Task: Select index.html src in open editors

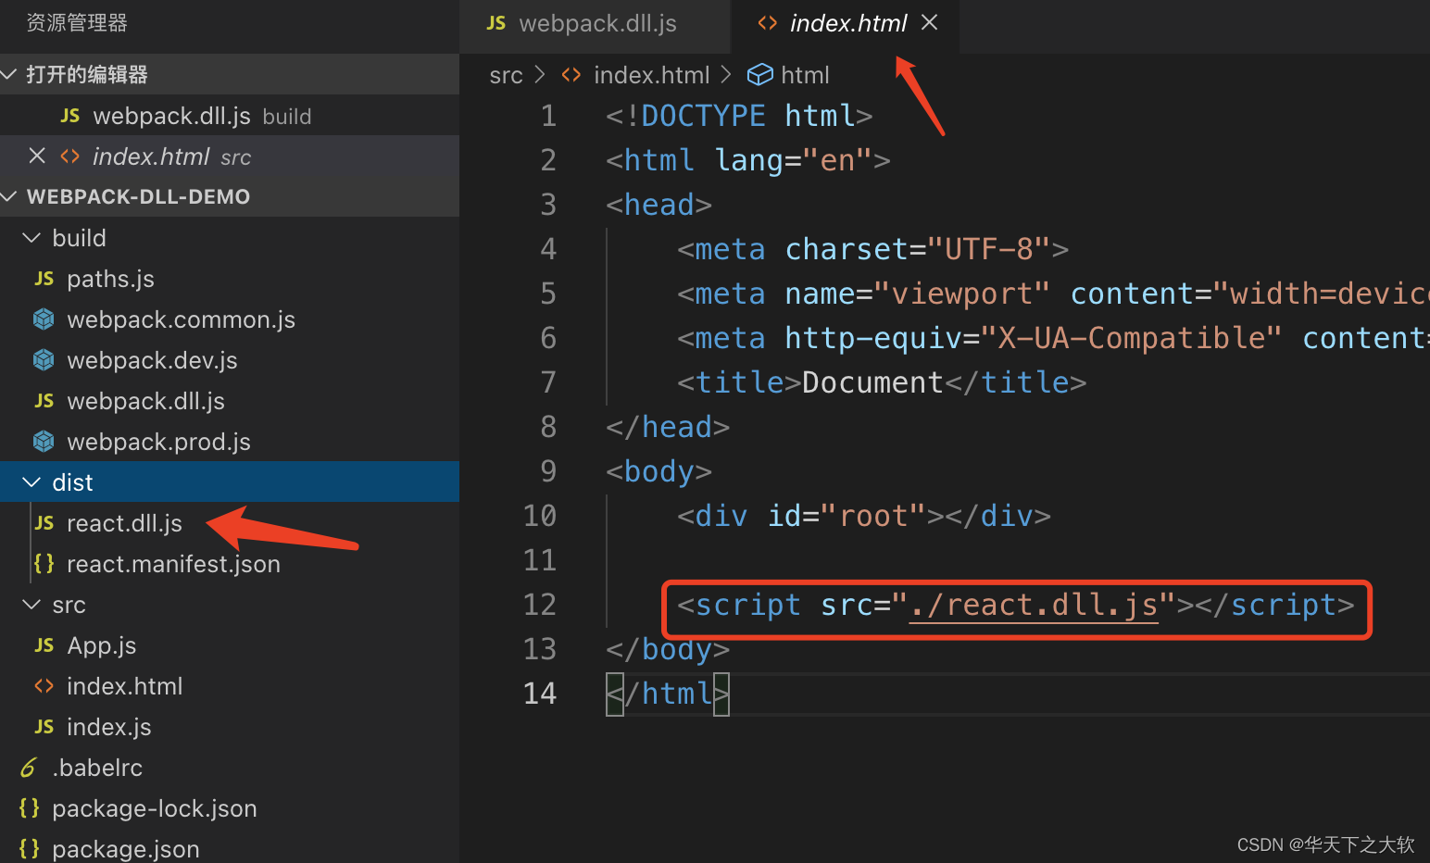Action: tap(230, 156)
